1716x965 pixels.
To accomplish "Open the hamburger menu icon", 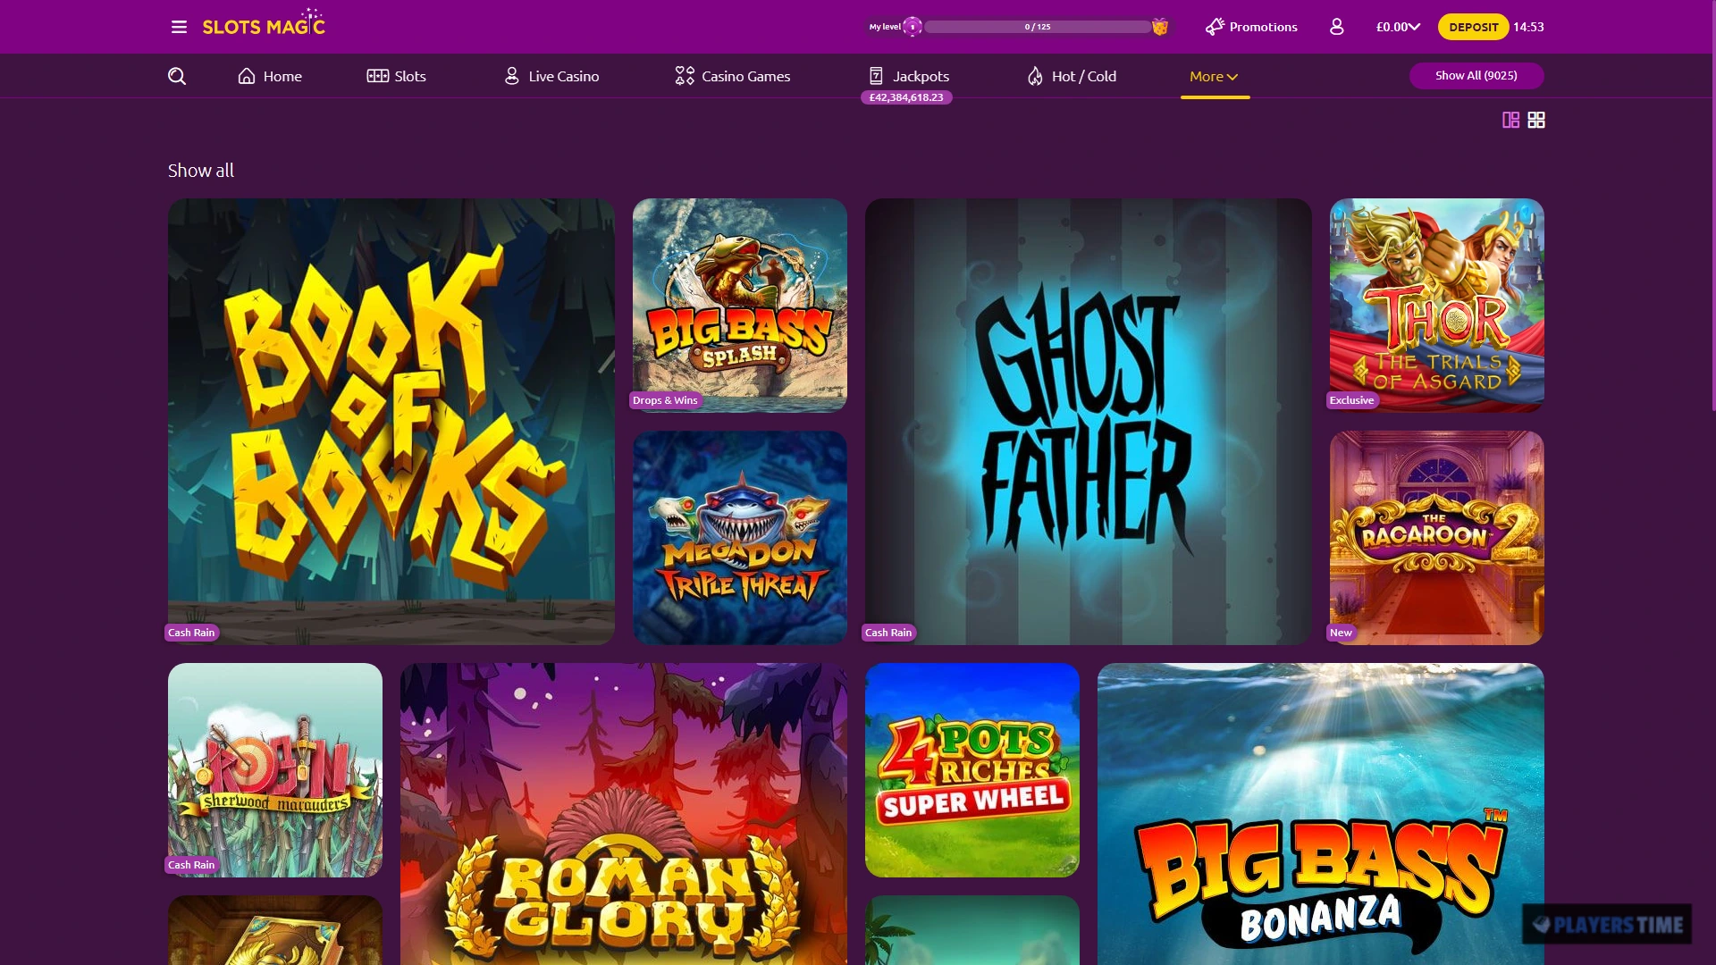I will point(179,27).
